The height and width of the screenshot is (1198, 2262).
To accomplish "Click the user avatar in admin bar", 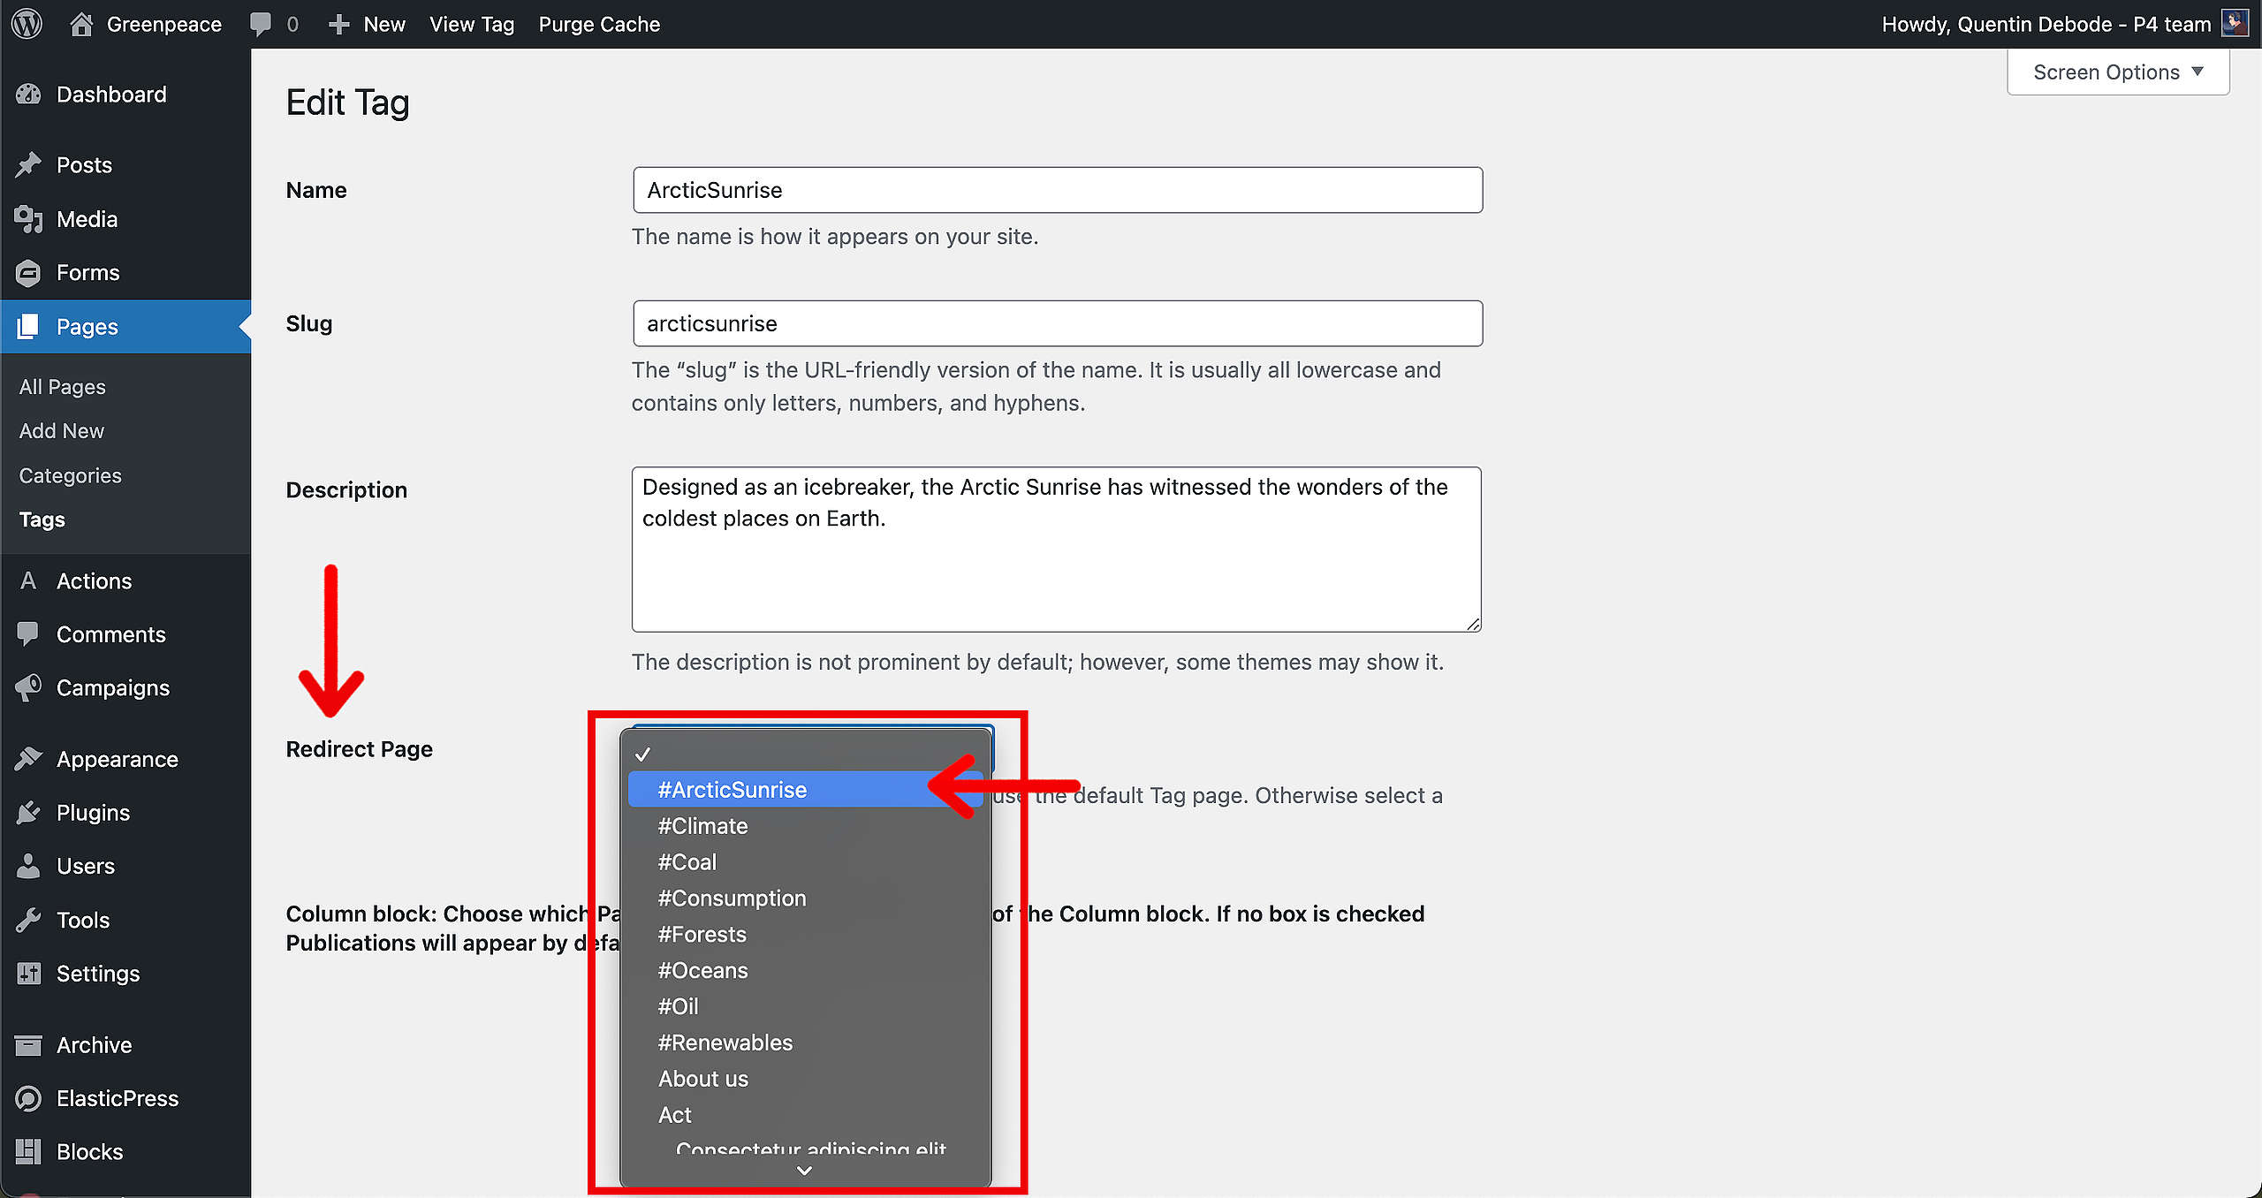I will 2235,23.
